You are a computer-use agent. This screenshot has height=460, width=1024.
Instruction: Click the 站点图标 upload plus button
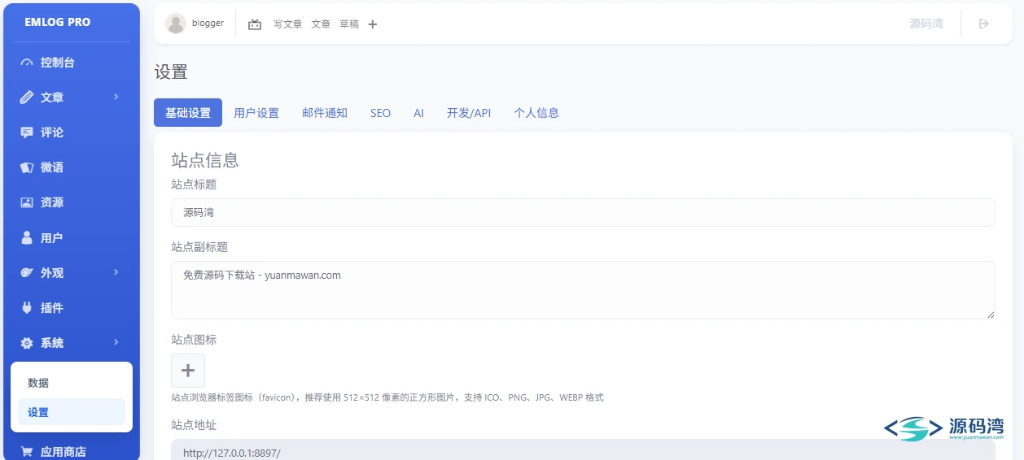tap(188, 371)
